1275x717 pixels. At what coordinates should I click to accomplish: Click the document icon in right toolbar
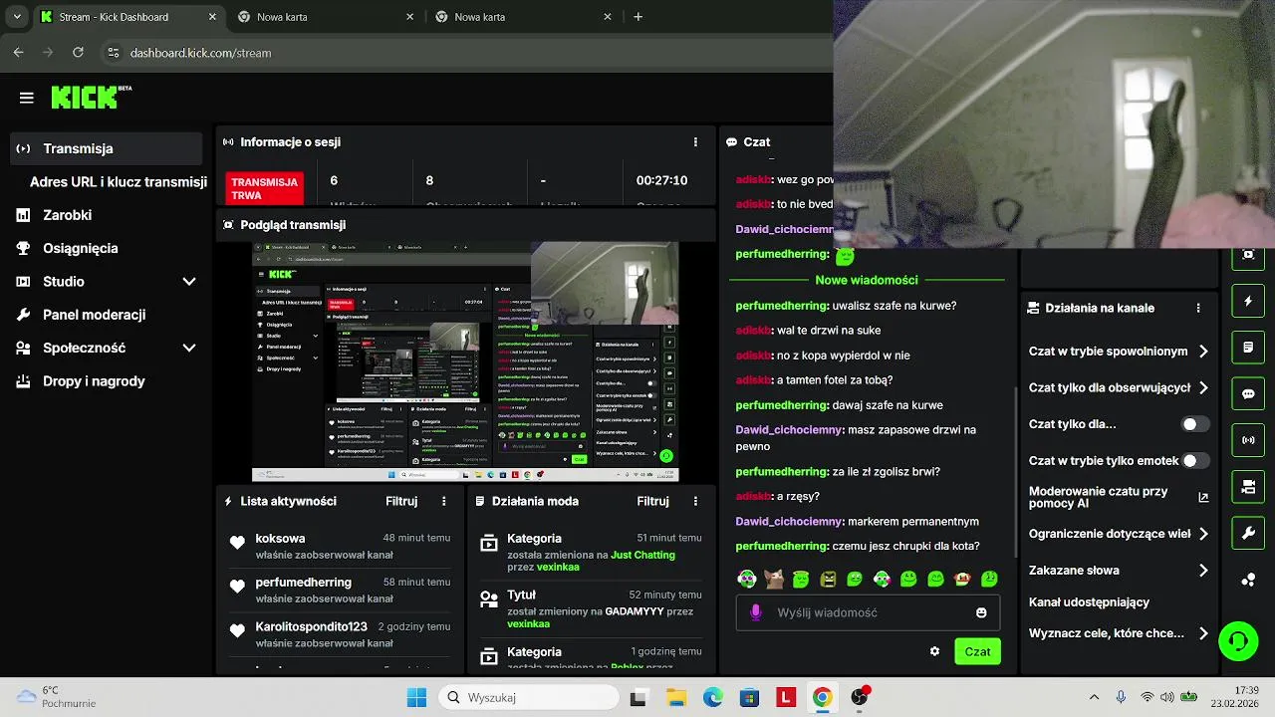click(x=1248, y=348)
